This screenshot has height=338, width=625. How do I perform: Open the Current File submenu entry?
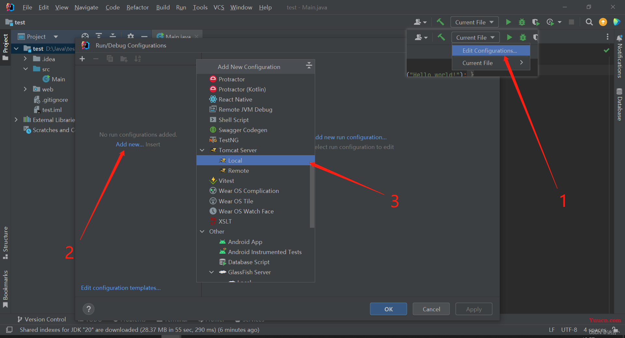491,63
